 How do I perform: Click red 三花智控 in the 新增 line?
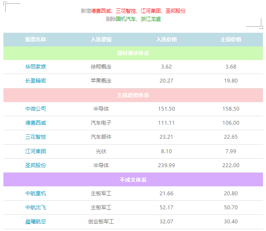126,11
